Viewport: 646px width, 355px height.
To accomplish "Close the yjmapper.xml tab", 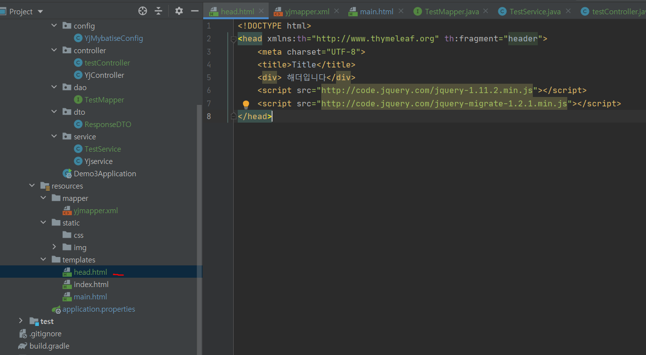I will click(337, 11).
